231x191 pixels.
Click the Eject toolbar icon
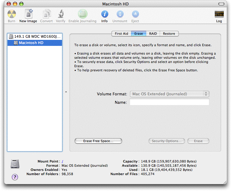[135, 14]
